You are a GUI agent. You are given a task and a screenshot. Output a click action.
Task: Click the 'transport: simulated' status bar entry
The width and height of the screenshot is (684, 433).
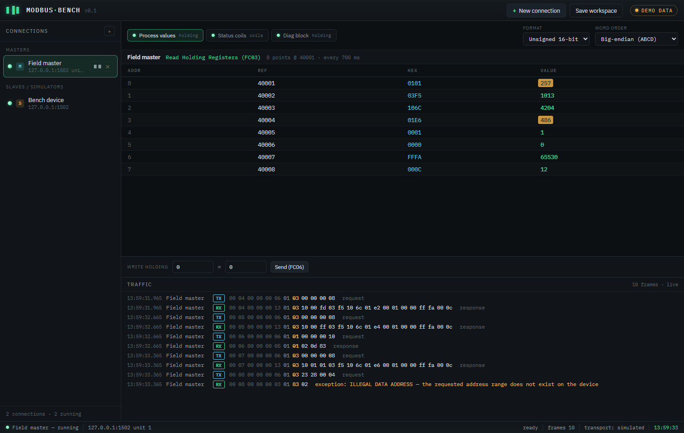(614, 428)
